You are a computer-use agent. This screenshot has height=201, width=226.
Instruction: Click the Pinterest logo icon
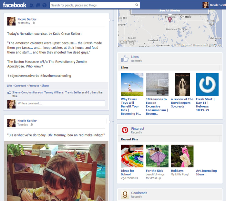tap(125, 130)
